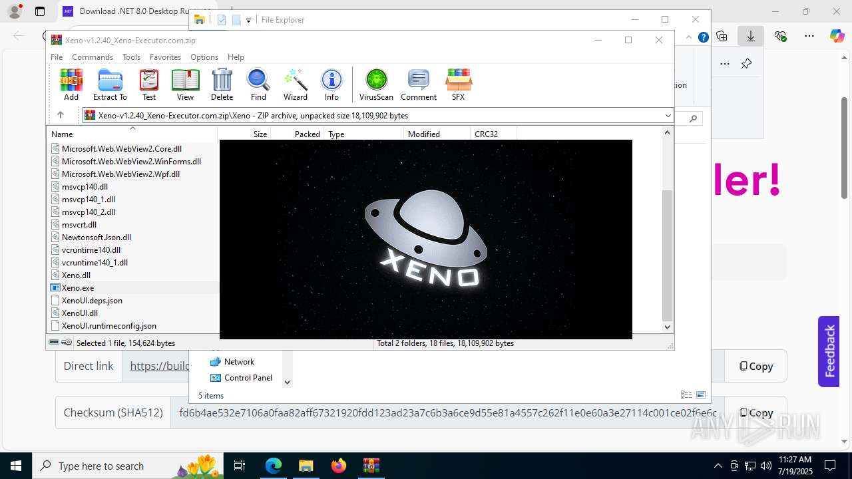Click the checksum text field

point(447,412)
